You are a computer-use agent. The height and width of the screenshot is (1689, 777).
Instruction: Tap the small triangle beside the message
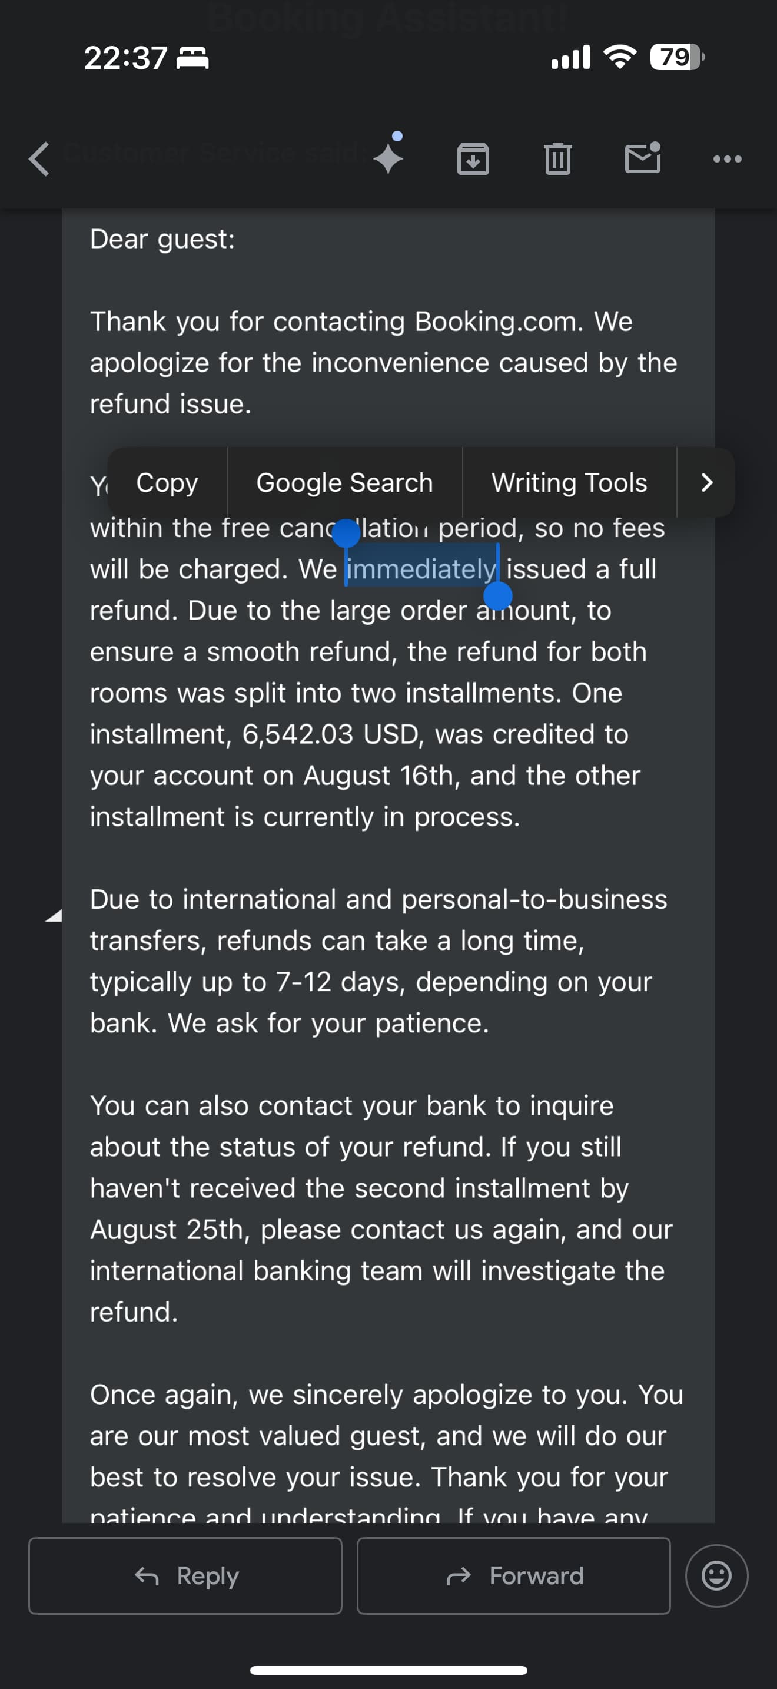(x=54, y=916)
